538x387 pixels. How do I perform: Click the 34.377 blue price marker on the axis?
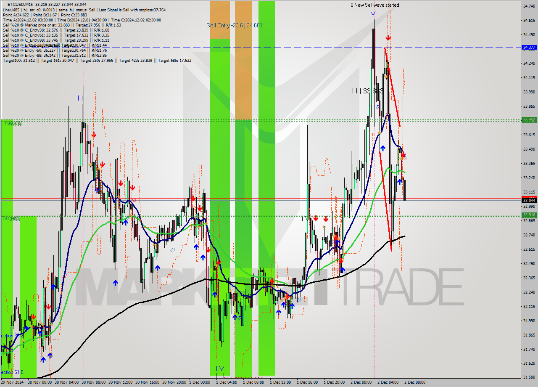(x=528, y=48)
